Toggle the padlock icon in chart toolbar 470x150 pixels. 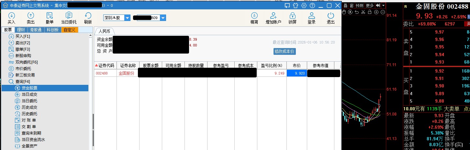coord(370,12)
